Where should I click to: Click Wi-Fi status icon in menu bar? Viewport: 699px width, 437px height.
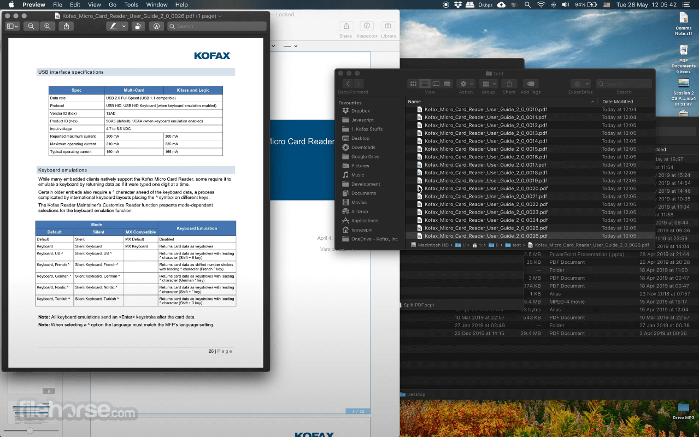(x=541, y=4)
